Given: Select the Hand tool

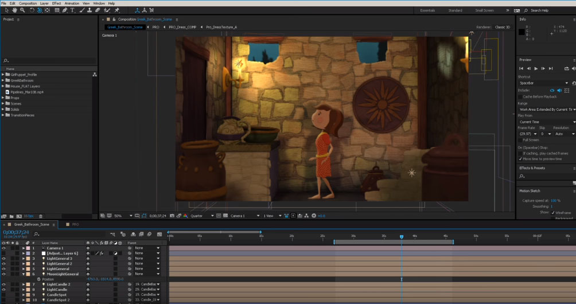Looking at the screenshot, I should click(x=15, y=10).
